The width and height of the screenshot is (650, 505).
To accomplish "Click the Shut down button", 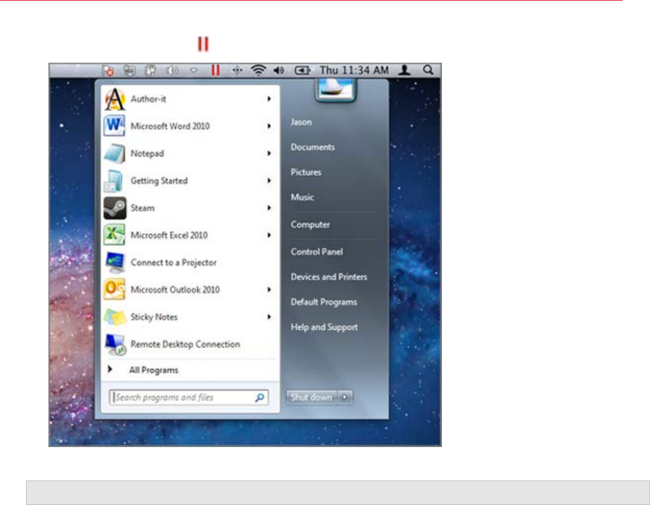I will [312, 397].
